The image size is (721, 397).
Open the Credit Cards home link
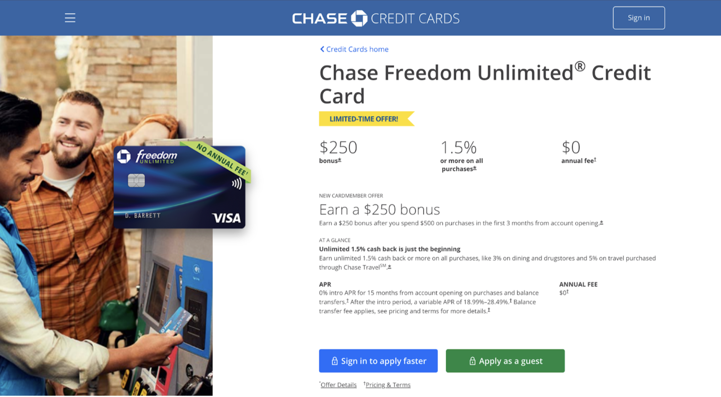click(357, 49)
